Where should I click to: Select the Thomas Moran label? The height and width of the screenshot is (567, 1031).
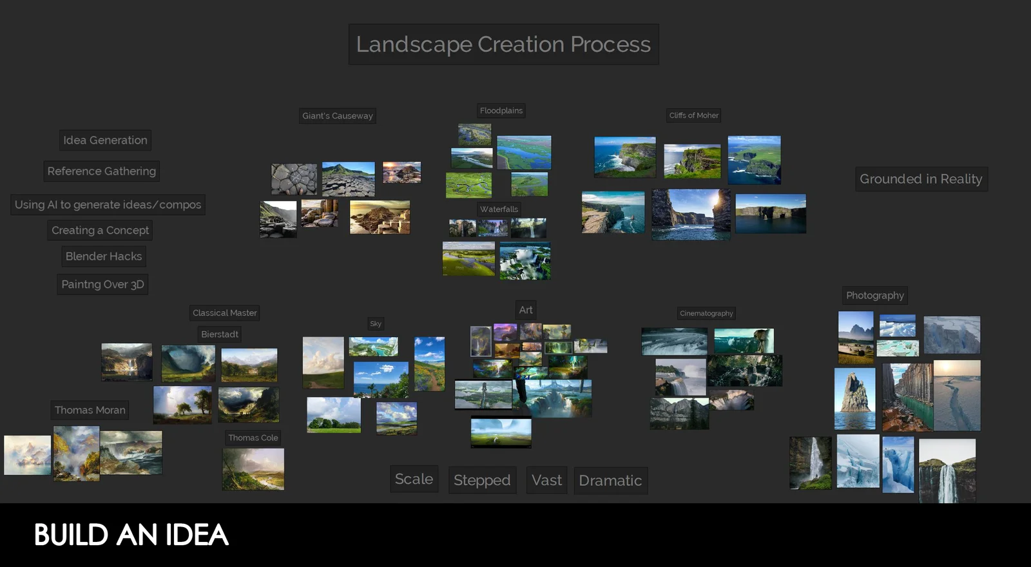tap(90, 410)
